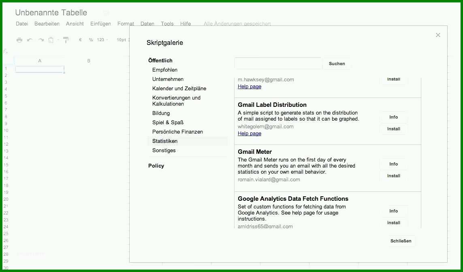Click the script gallery search field

(x=277, y=64)
